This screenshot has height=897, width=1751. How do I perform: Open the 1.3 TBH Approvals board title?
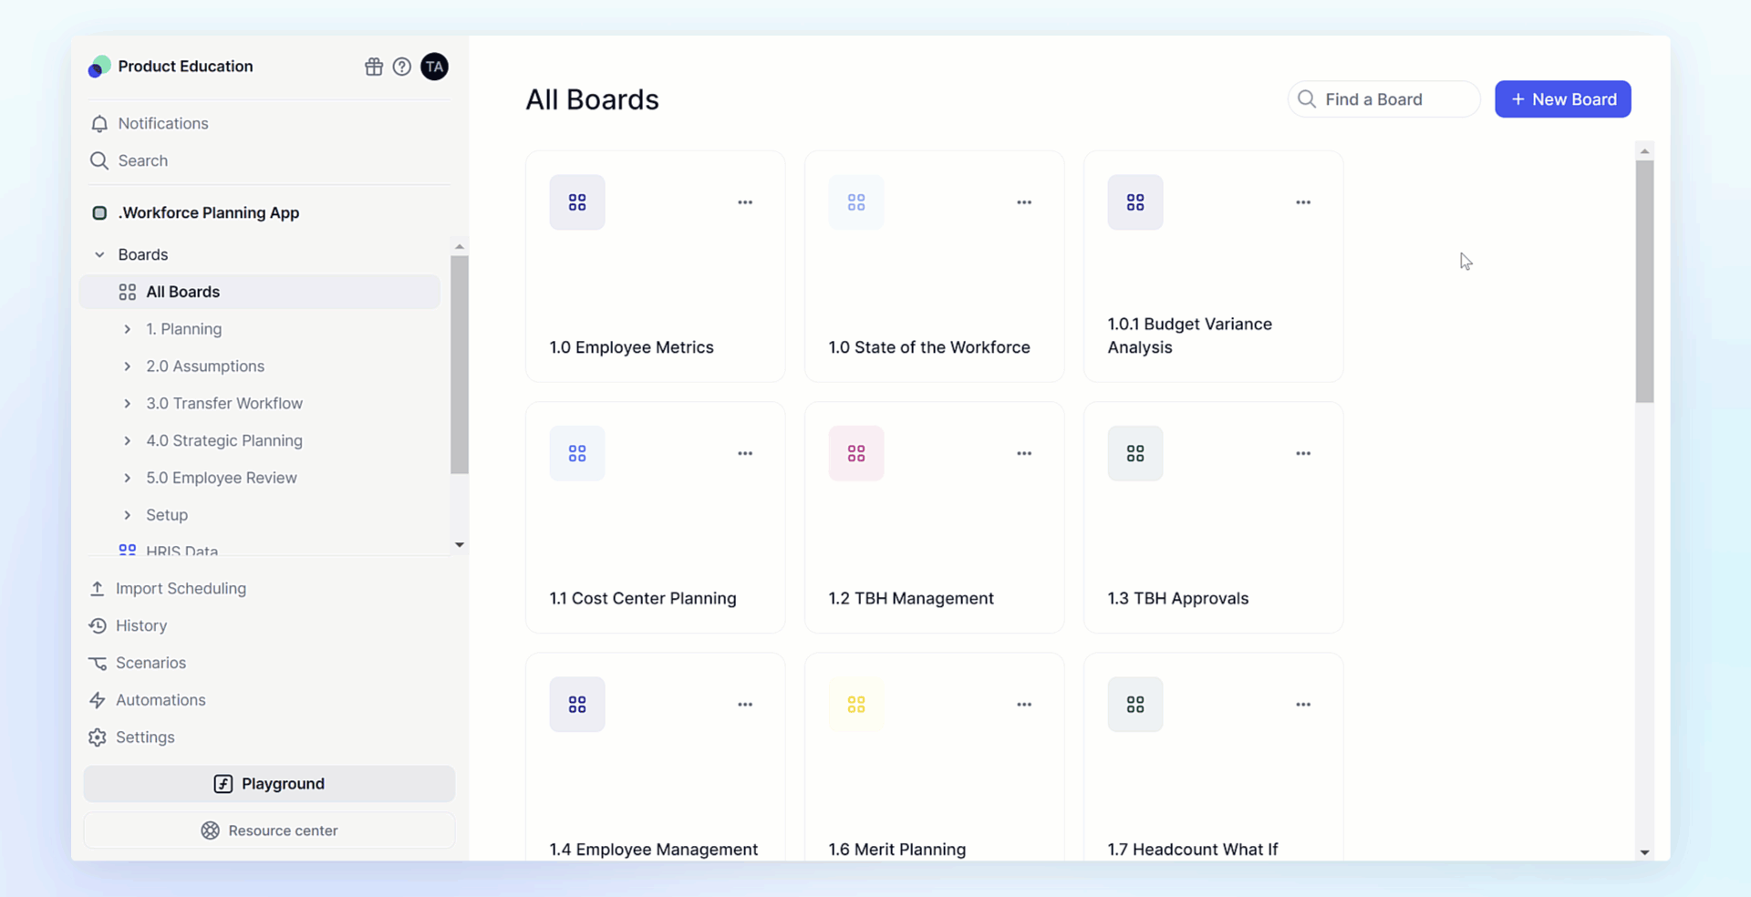pyautogui.click(x=1178, y=599)
